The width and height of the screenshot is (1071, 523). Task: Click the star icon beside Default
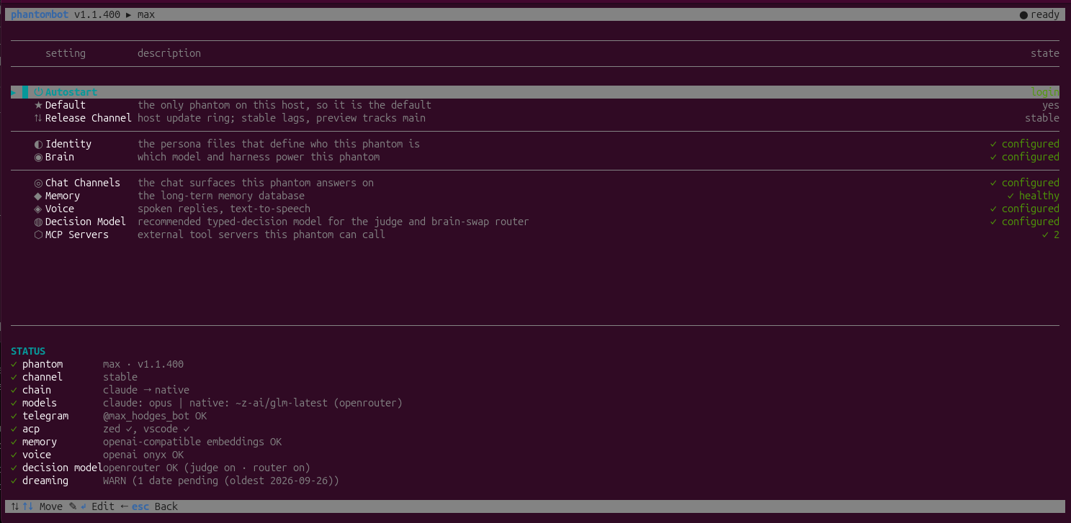(x=39, y=105)
